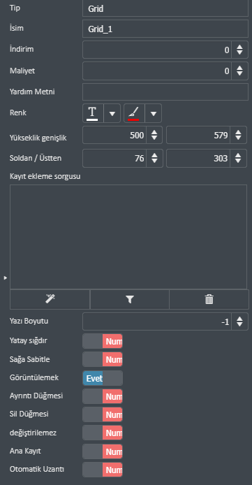
Task: Expand the small side panel arrow
Action: coord(6,277)
